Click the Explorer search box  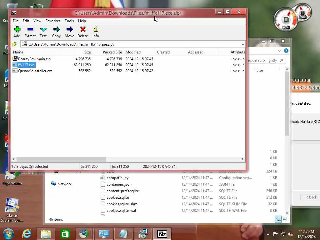coord(266,60)
